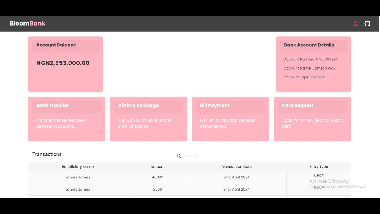Go to BloomBank home logo

click(28, 23)
